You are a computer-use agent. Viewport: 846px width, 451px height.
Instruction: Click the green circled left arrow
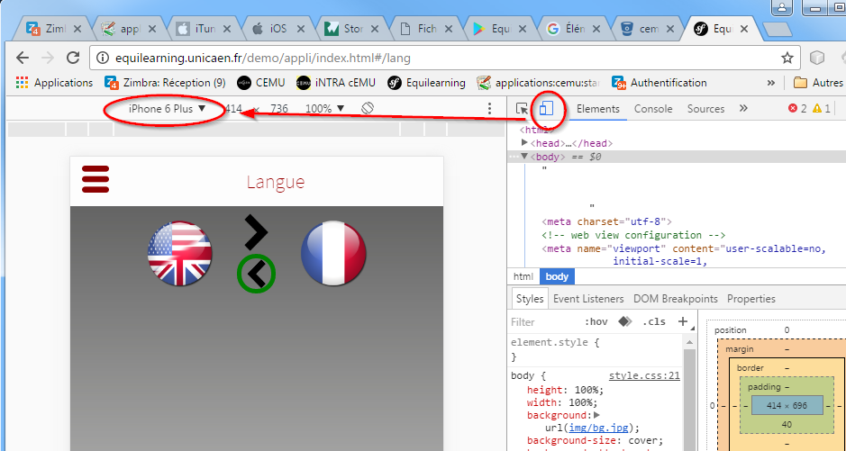coord(256,274)
